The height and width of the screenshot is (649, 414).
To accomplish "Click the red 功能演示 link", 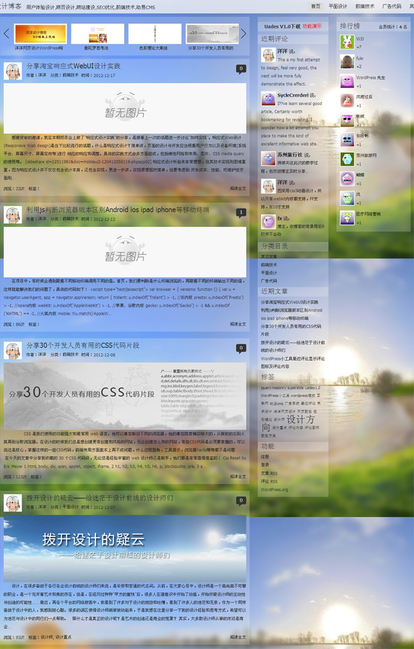I will (x=312, y=27).
